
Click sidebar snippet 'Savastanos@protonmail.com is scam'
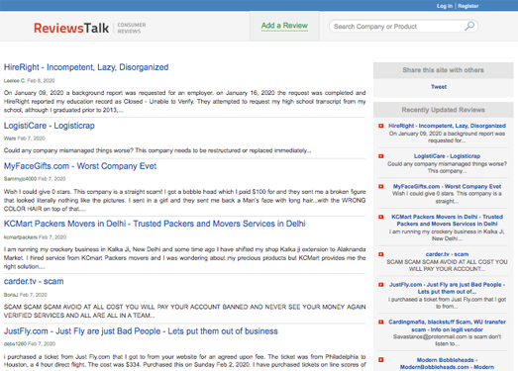tap(447, 340)
